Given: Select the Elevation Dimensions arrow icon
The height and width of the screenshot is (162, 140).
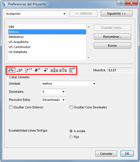Looking at the screenshot, I should point(46,70).
